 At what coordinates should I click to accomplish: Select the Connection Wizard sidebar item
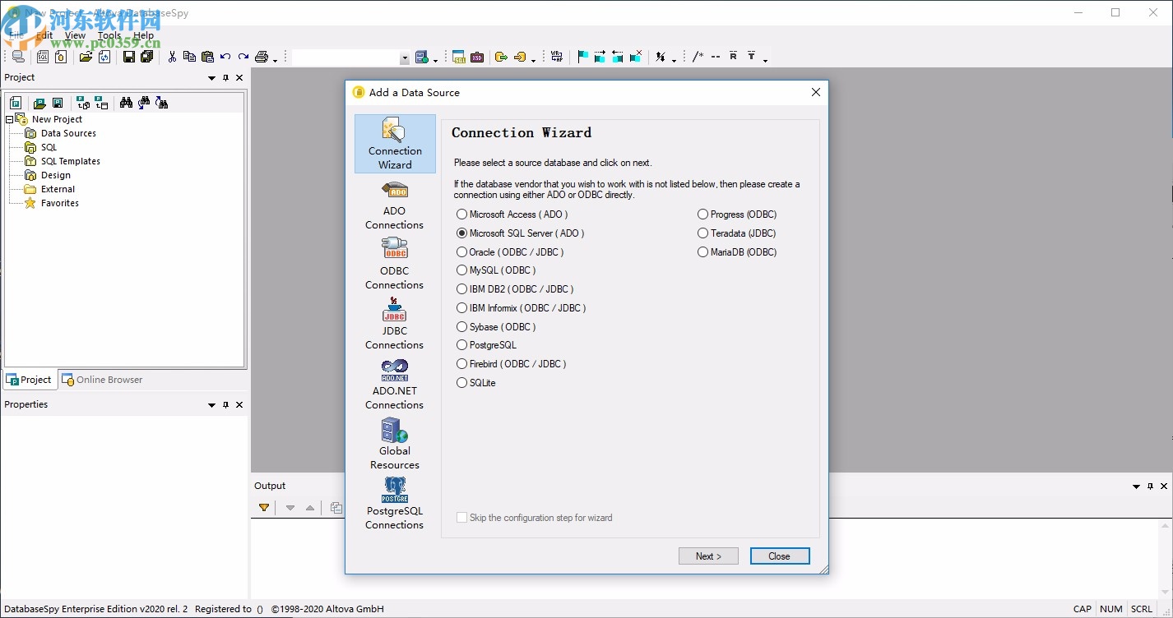click(x=395, y=144)
